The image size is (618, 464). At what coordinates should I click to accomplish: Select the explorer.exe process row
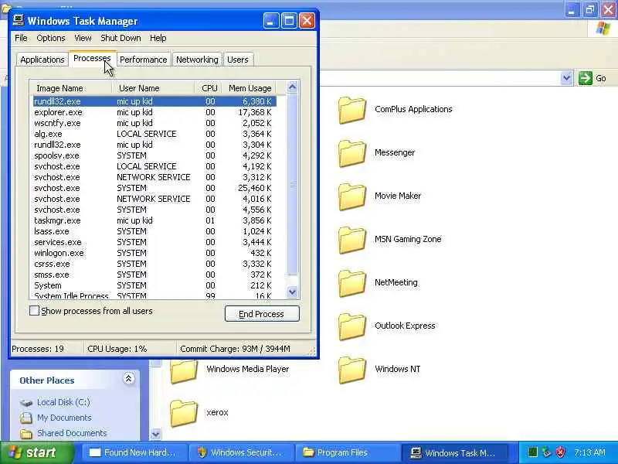154,112
